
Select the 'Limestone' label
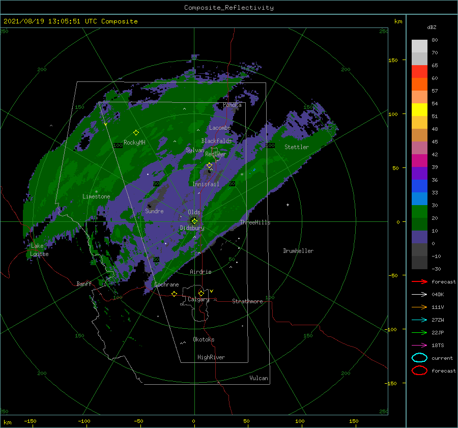pyautogui.click(x=96, y=196)
